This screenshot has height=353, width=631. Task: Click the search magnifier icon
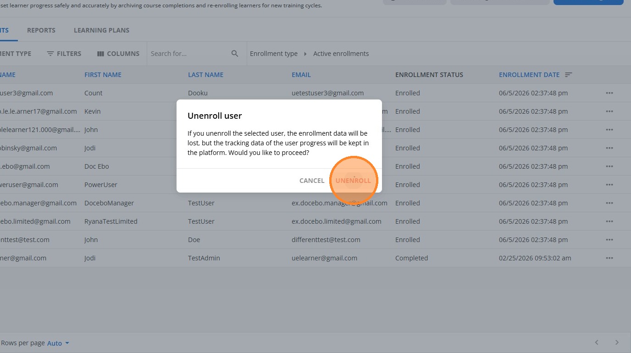pyautogui.click(x=235, y=54)
